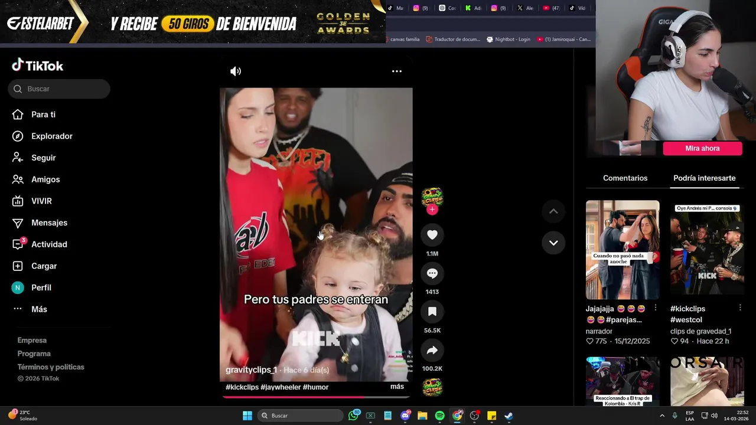Open the Windows Start menu
Viewport: 756px width, 425px height.
247,416
